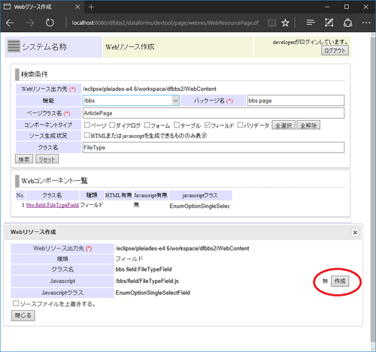Add page to favorites star icon
The height and width of the screenshot is (352, 376).
(x=285, y=23)
